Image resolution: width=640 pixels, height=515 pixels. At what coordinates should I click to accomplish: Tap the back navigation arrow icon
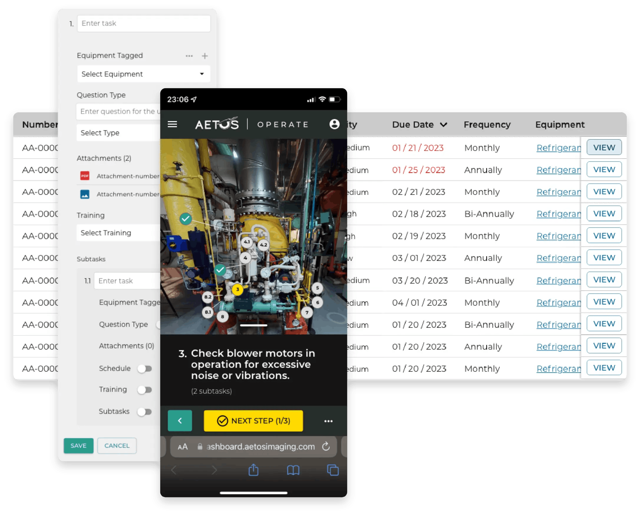point(181,420)
